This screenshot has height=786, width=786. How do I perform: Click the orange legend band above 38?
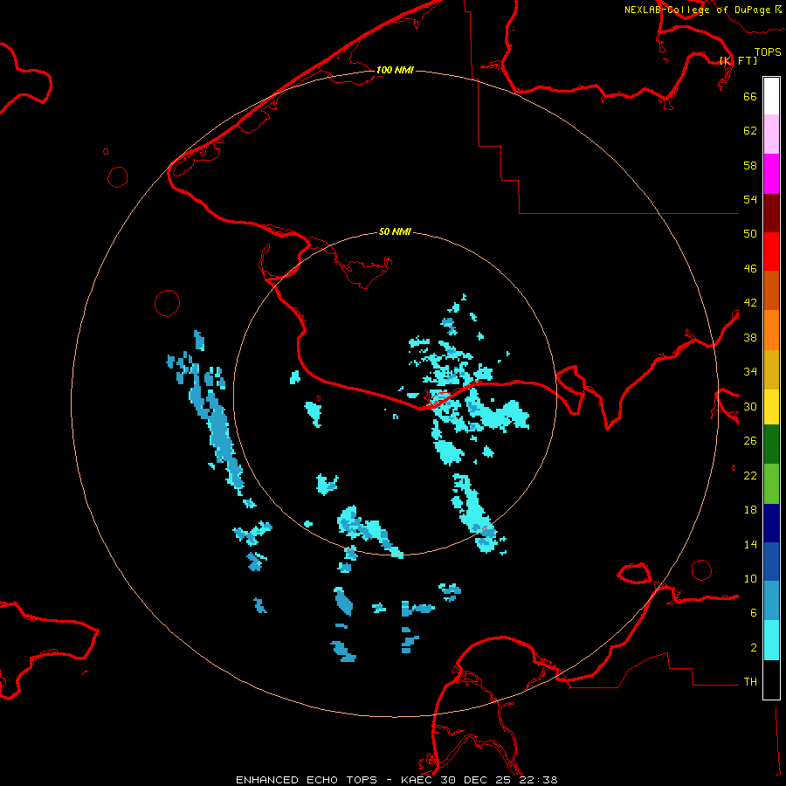(771, 330)
